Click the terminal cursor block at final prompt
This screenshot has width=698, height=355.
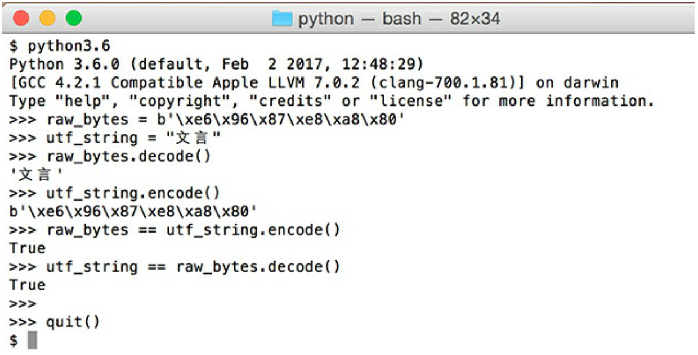pos(32,340)
